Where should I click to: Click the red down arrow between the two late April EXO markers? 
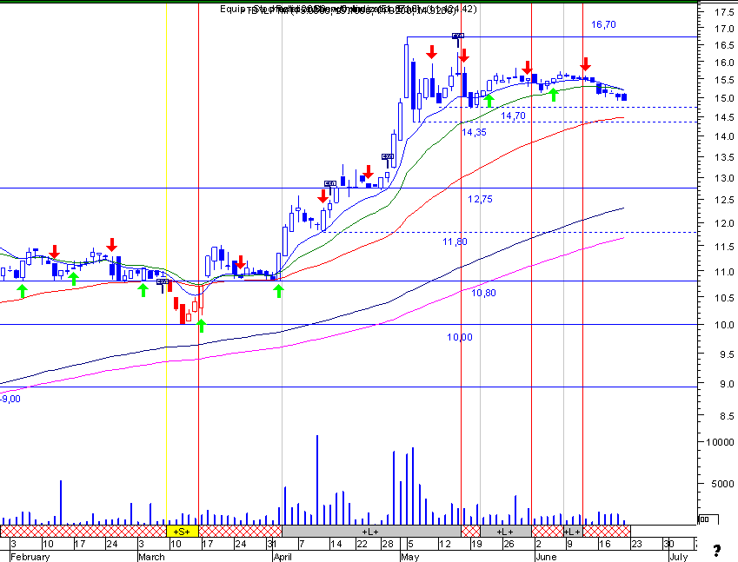(x=368, y=172)
